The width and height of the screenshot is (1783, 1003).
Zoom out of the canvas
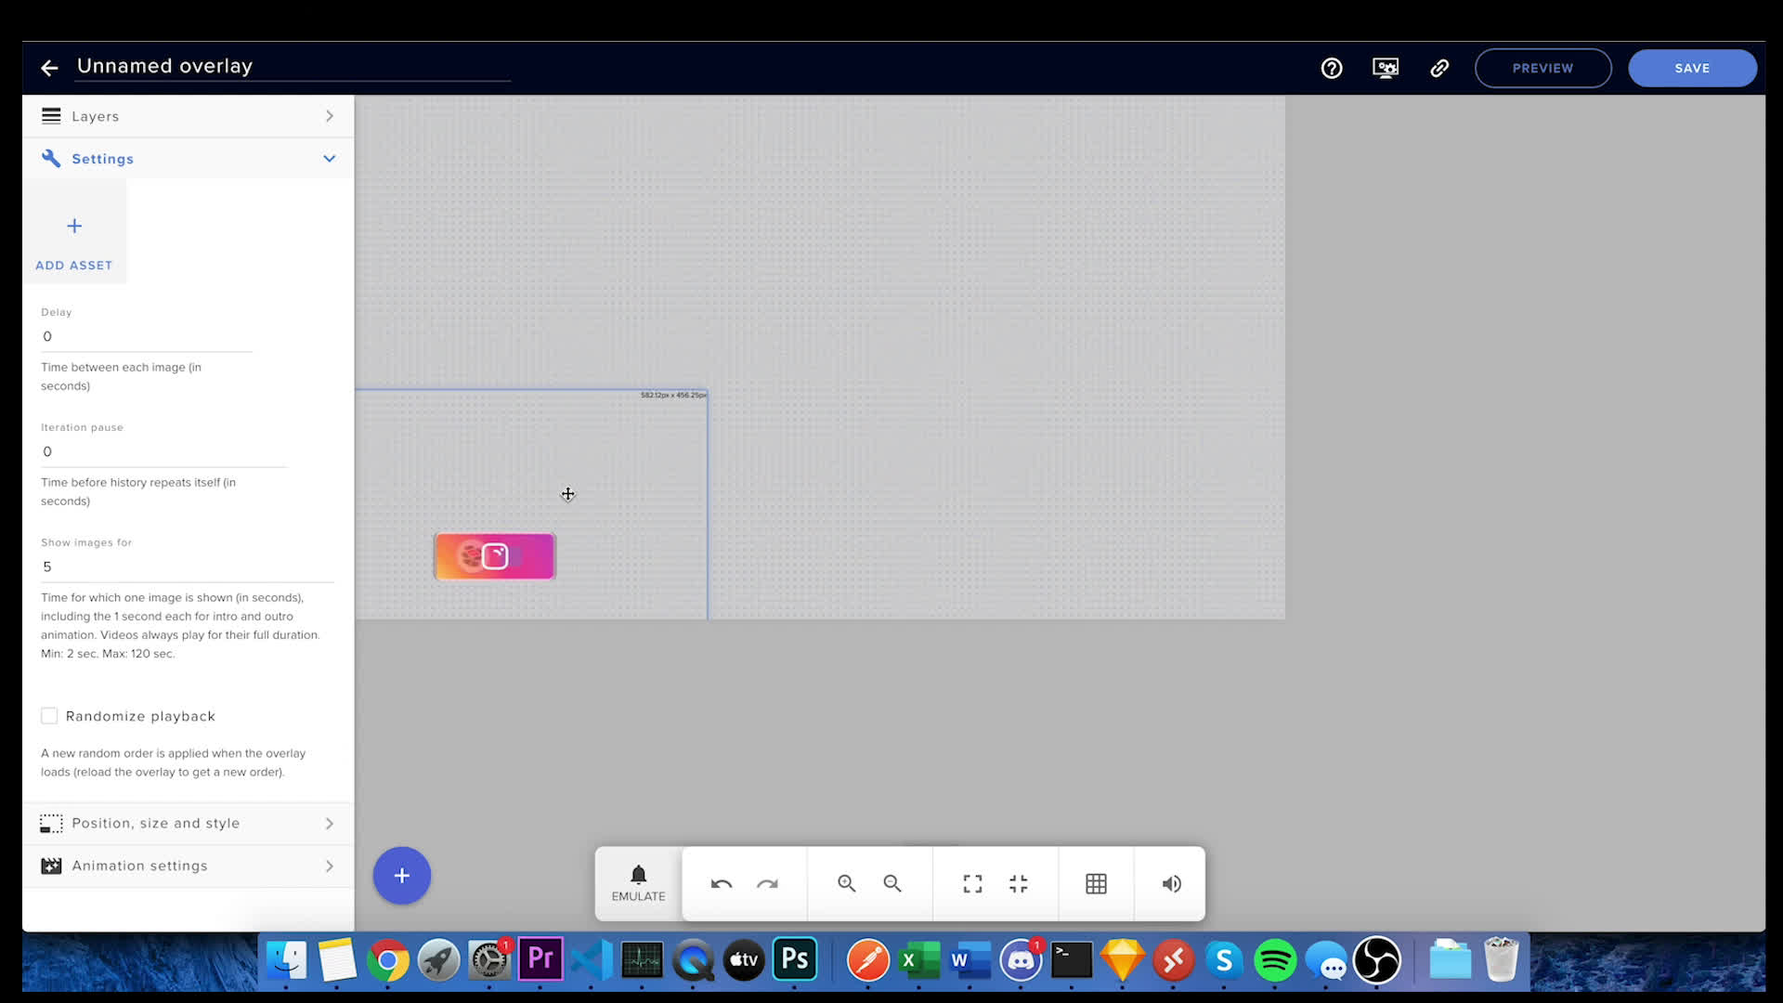[891, 883]
